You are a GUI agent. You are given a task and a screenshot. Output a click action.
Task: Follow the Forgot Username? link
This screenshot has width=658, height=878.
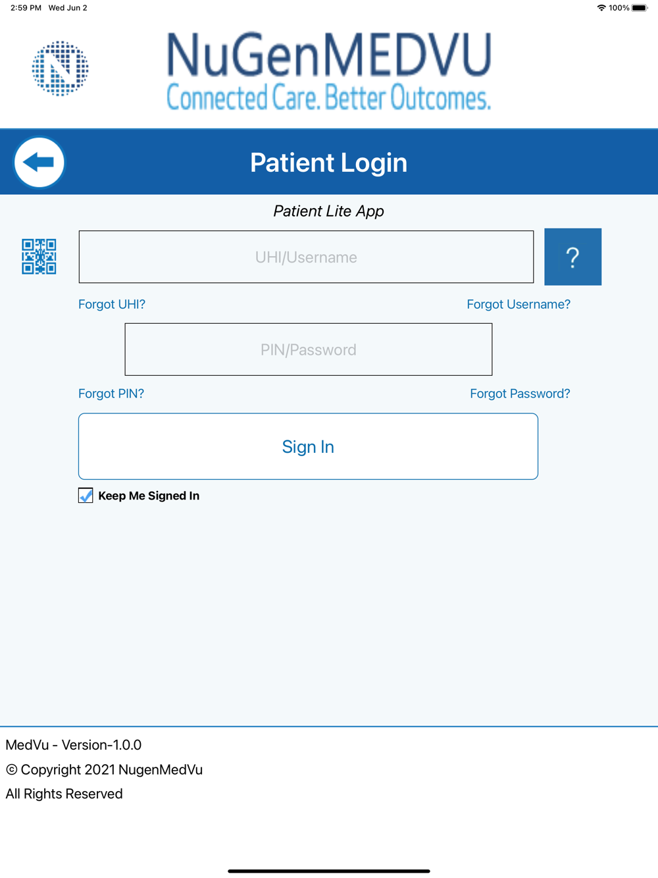pos(519,304)
